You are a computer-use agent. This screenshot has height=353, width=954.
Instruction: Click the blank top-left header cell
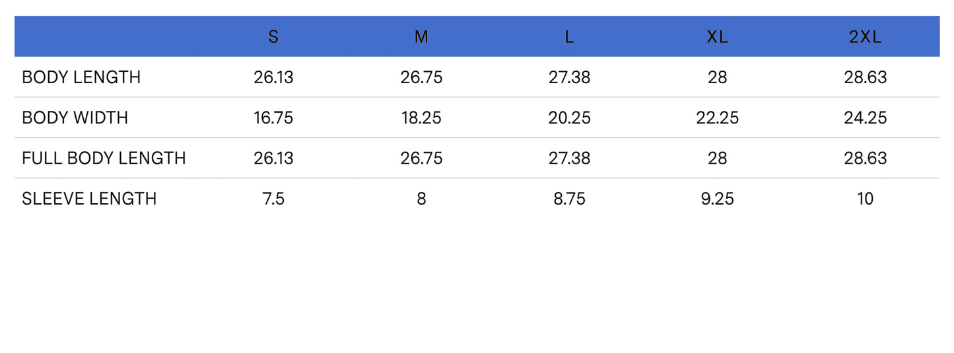106,37
